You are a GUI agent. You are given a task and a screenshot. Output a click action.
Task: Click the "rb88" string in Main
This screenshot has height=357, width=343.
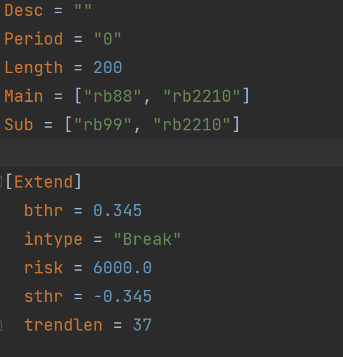(x=113, y=96)
